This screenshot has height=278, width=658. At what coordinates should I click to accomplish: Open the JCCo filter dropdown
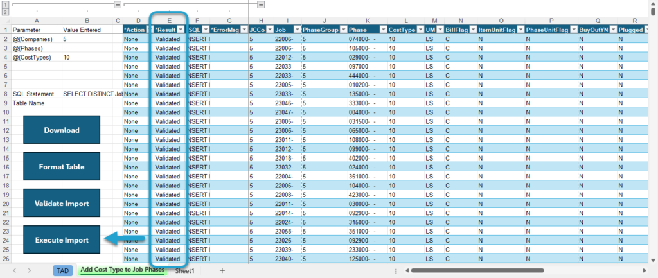[269, 30]
